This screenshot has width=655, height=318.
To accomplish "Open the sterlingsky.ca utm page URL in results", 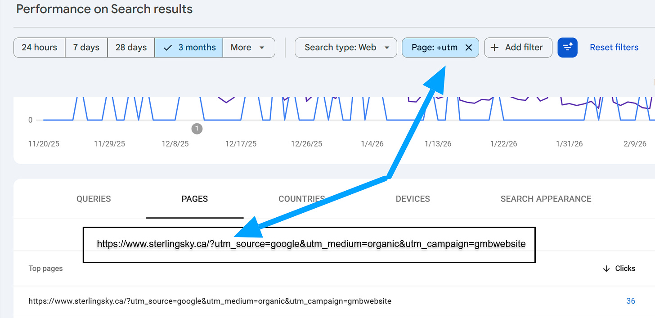I will click(210, 301).
